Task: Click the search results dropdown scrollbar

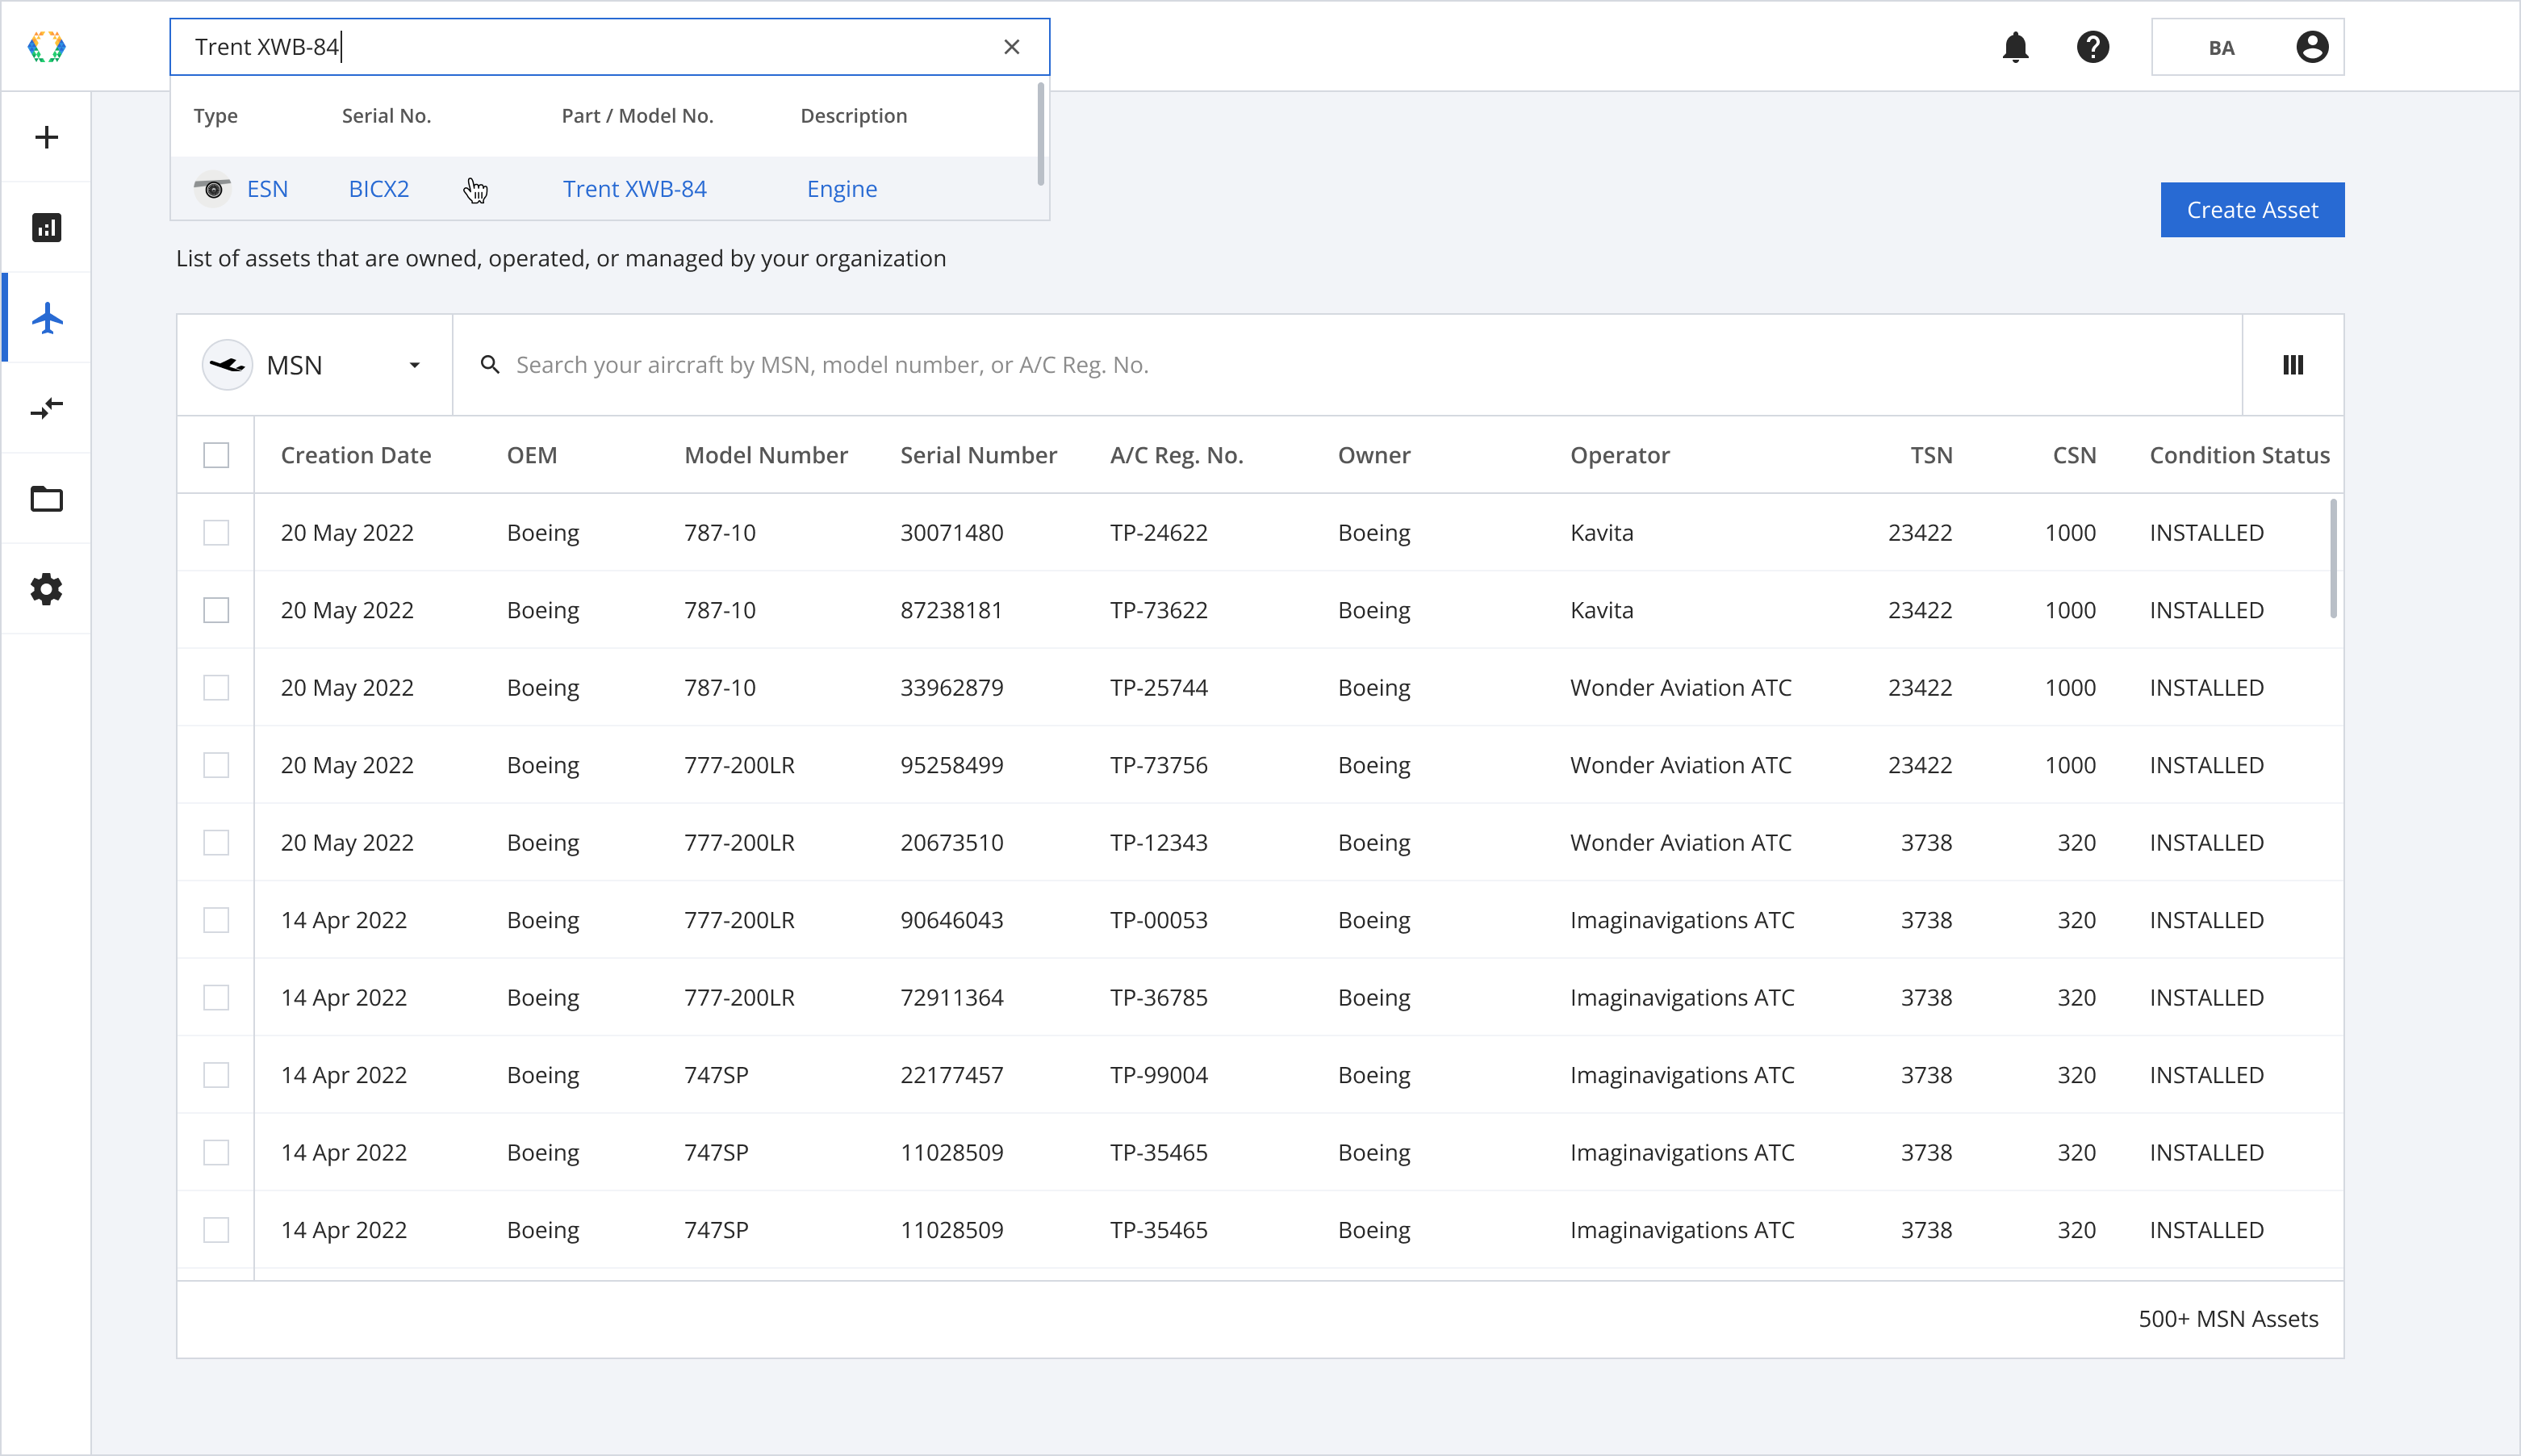Action: (x=1040, y=135)
